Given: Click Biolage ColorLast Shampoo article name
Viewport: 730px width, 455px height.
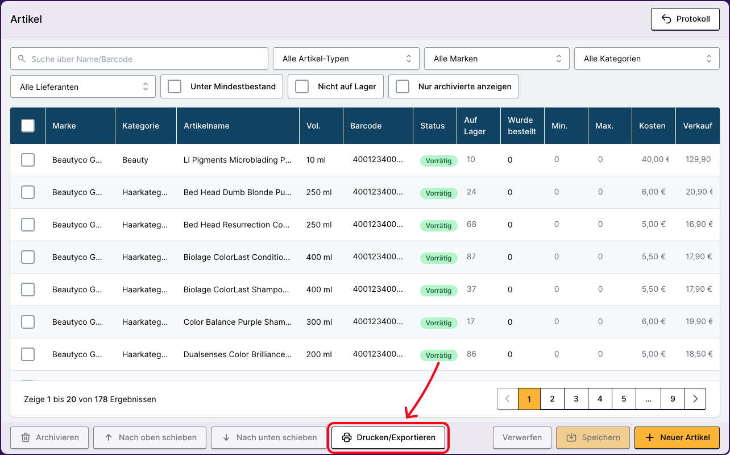Looking at the screenshot, I should pyautogui.click(x=238, y=289).
